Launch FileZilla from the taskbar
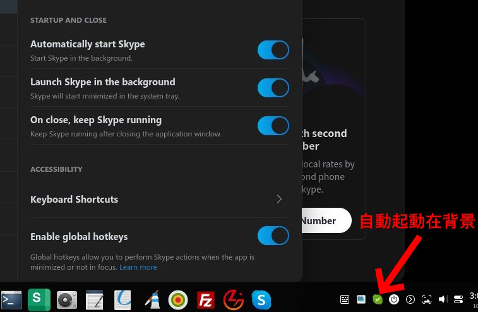Viewport: 478px width, 312px height. click(205, 300)
